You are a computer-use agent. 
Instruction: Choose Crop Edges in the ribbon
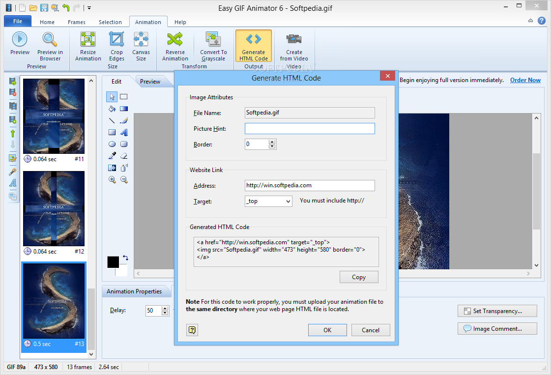point(116,46)
